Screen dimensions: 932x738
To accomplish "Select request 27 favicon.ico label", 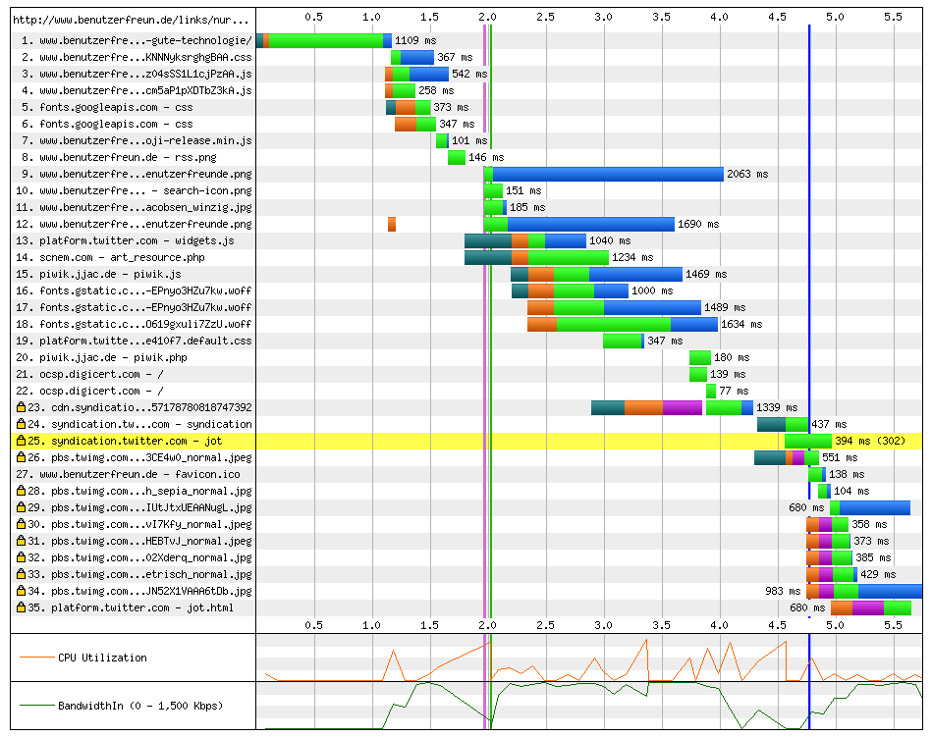I will (128, 474).
